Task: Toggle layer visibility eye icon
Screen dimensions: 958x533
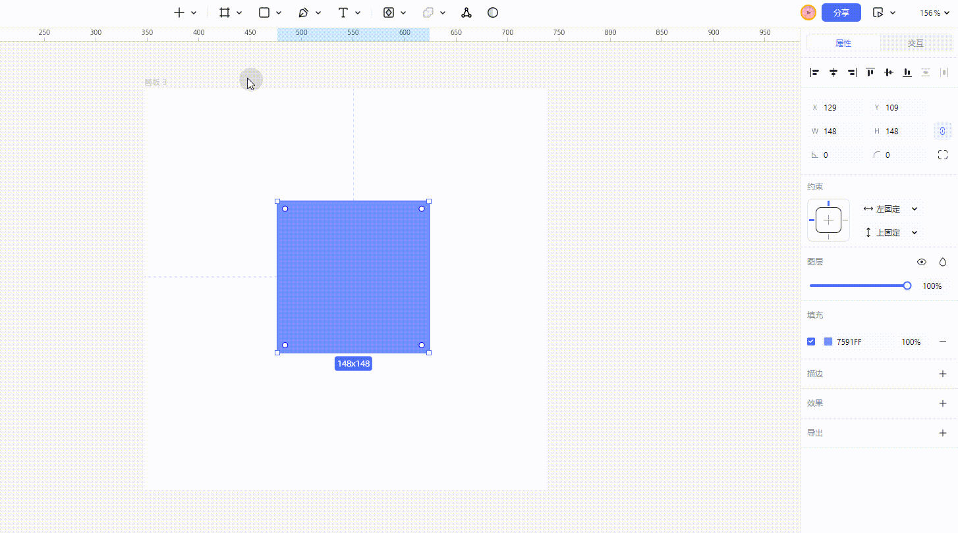Action: [x=922, y=262]
